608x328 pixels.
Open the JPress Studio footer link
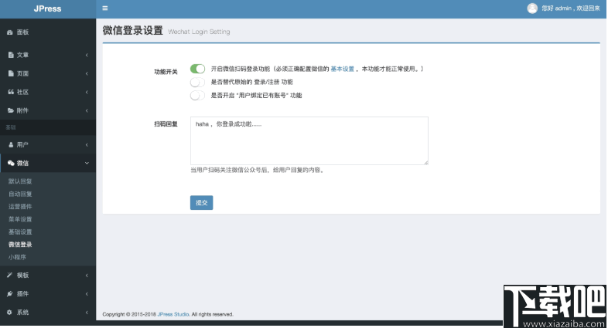(x=173, y=314)
